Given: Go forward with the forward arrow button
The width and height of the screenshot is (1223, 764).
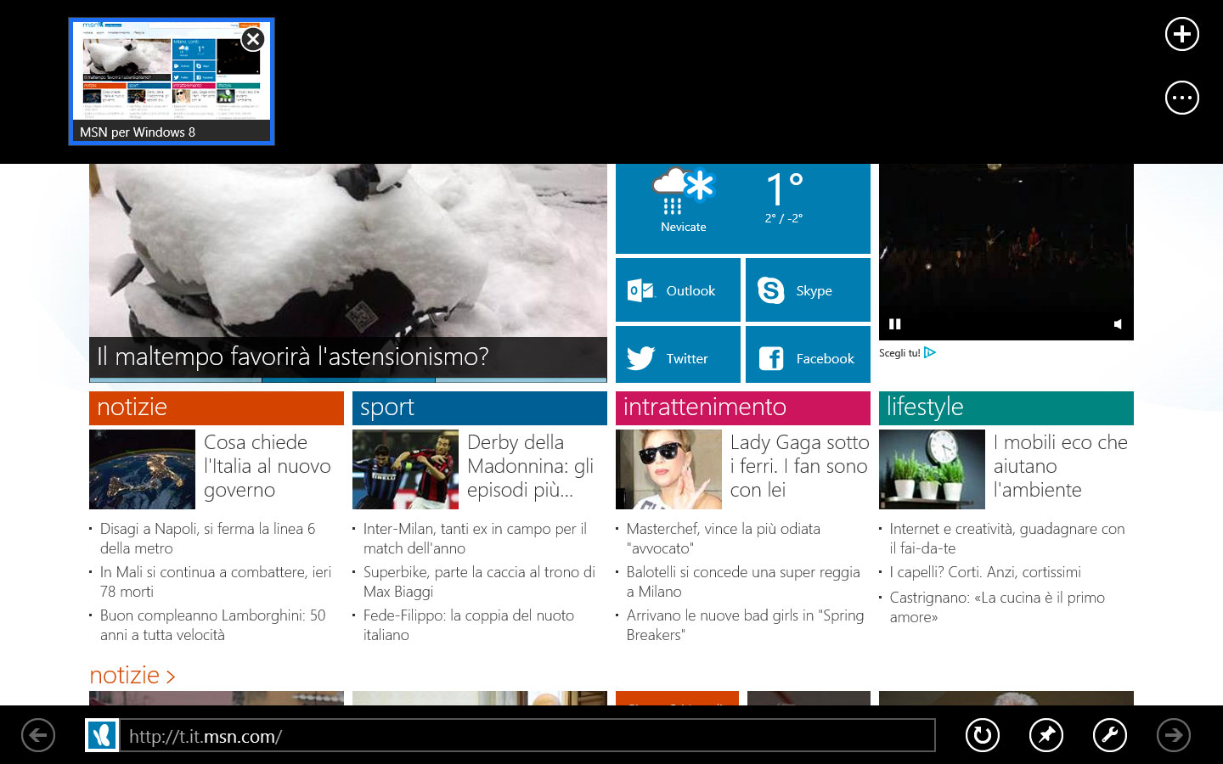Looking at the screenshot, I should pyautogui.click(x=1174, y=735).
